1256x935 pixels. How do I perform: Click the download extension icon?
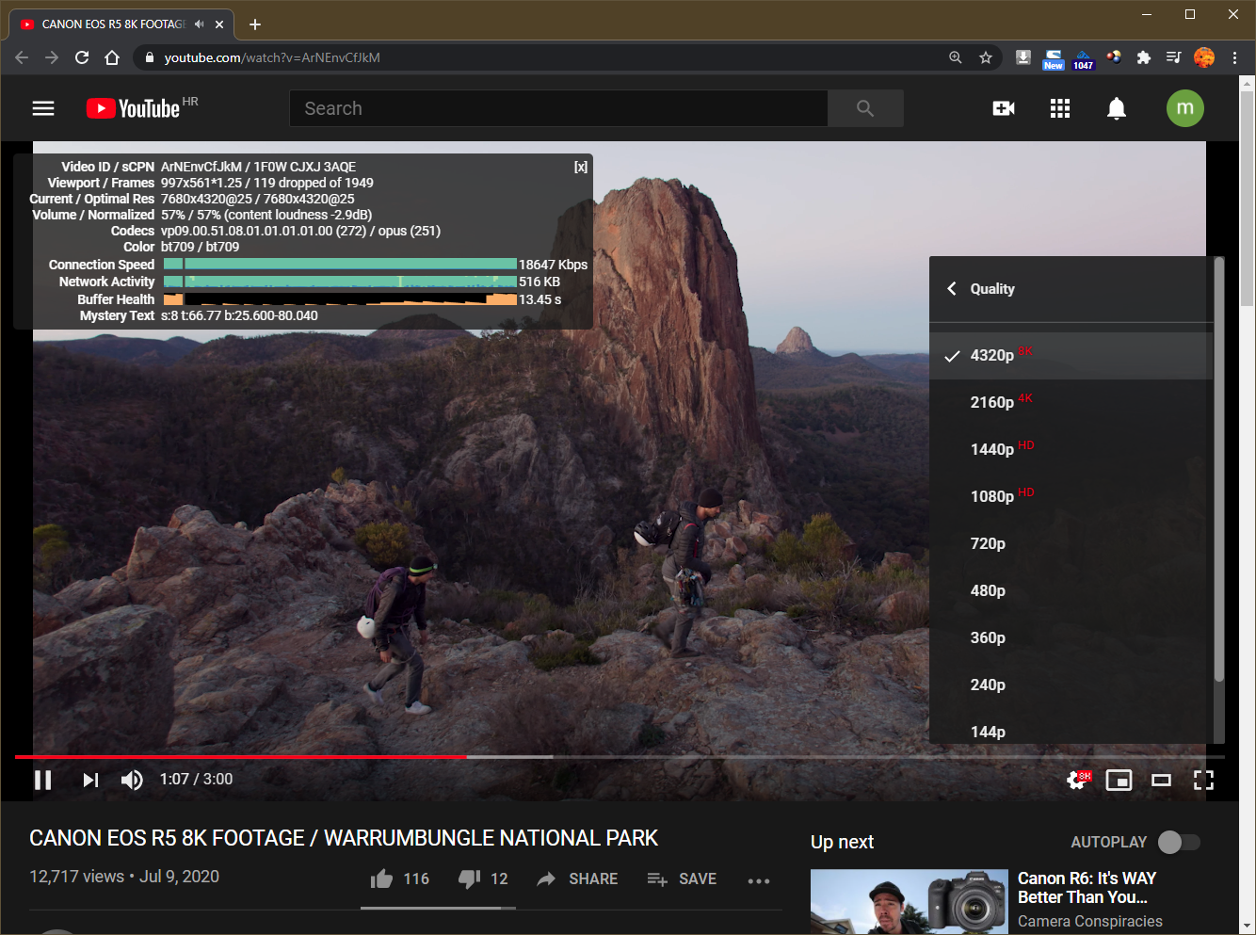(1023, 57)
